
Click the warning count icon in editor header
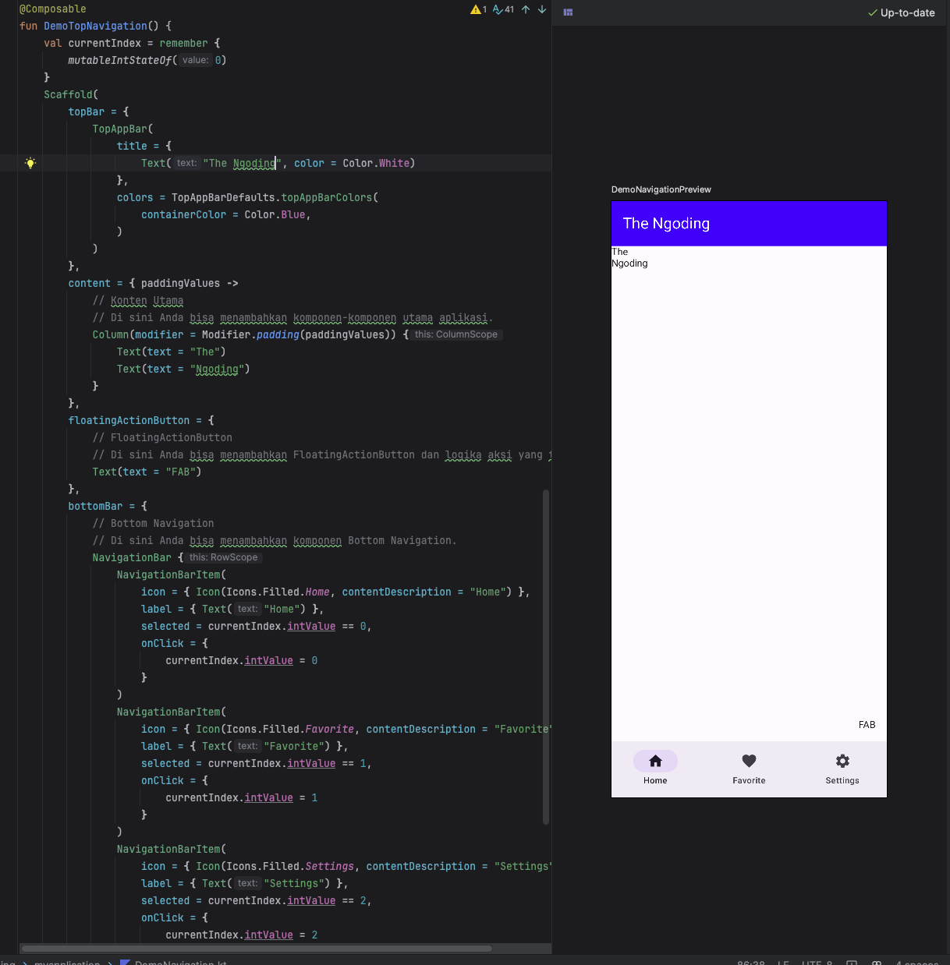(477, 11)
